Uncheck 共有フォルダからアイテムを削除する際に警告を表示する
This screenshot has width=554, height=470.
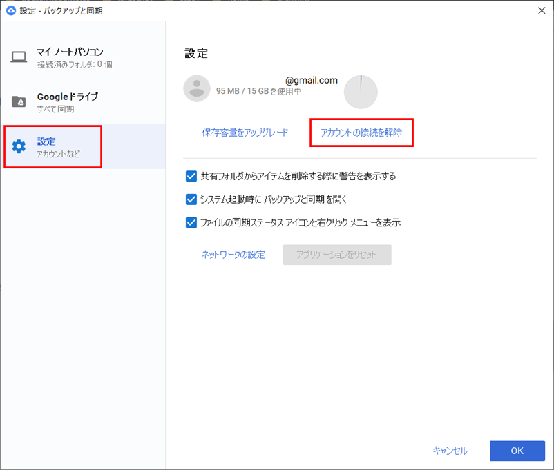tap(191, 176)
